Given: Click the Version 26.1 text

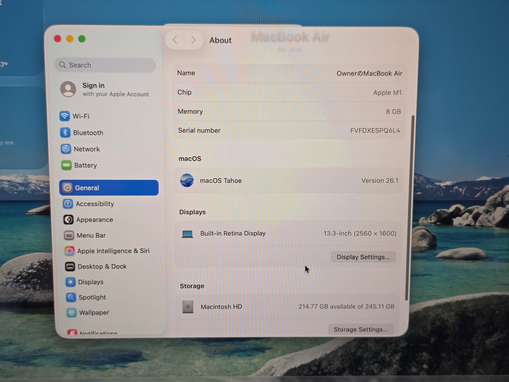Looking at the screenshot, I should (380, 180).
